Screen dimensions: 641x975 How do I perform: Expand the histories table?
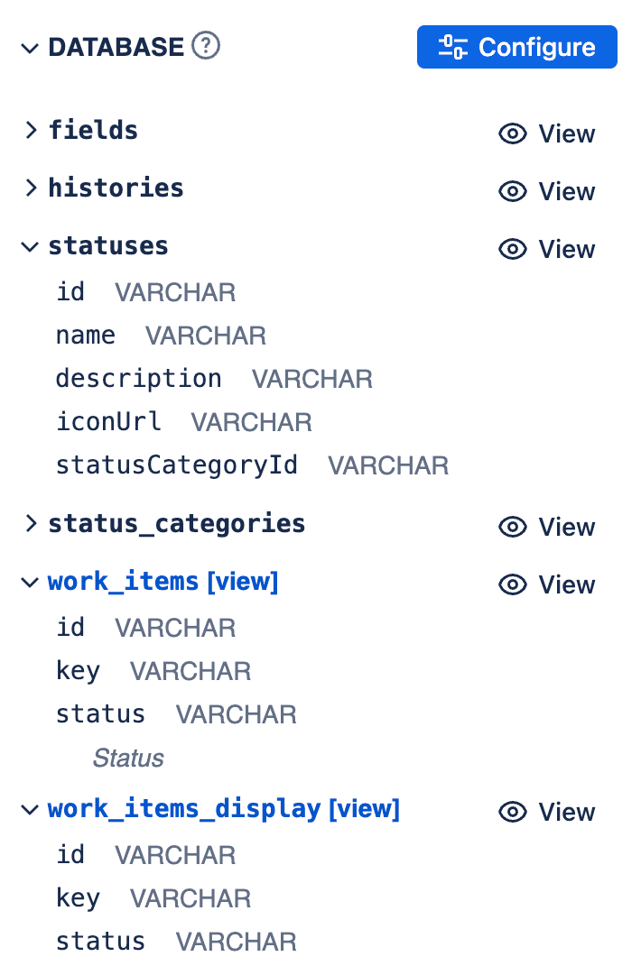[x=31, y=188]
